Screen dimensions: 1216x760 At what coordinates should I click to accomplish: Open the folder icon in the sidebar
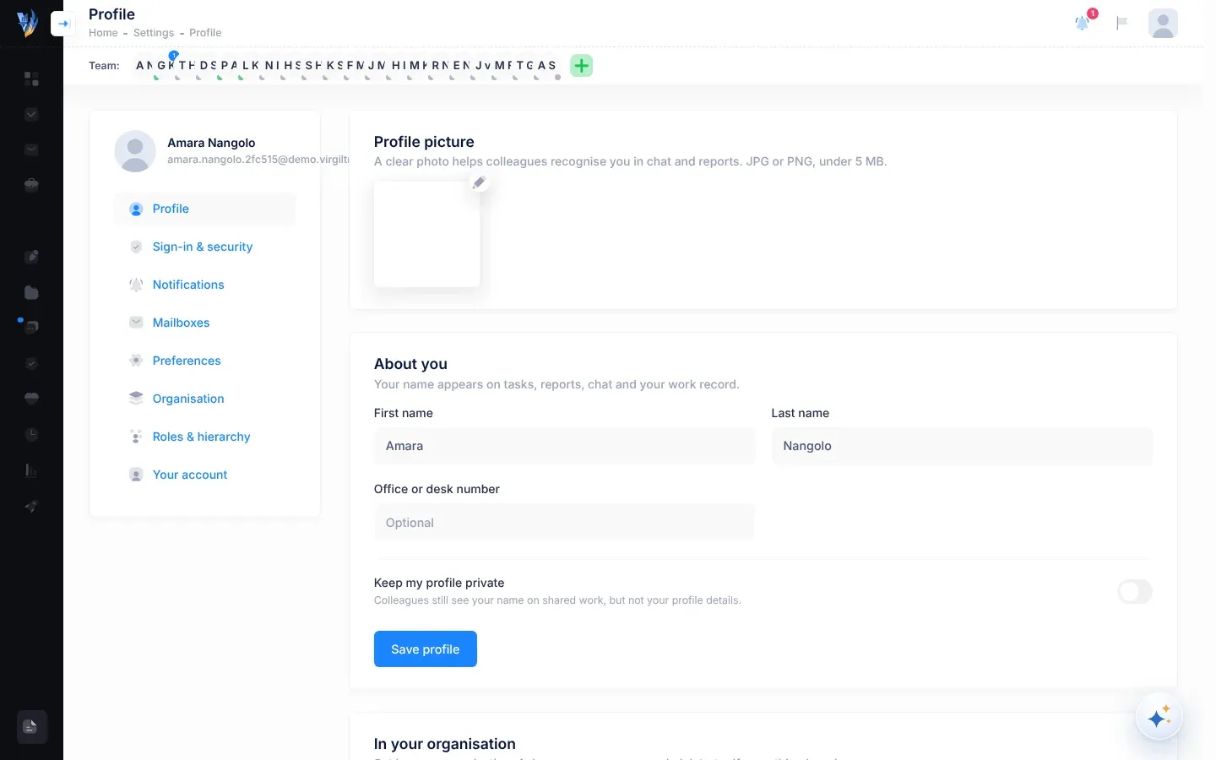pos(31,292)
